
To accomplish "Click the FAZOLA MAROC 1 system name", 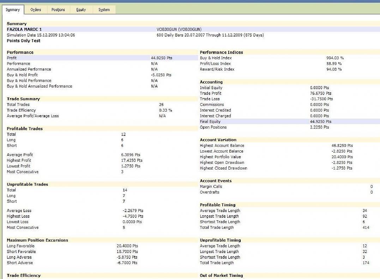I will pos(24,29).
